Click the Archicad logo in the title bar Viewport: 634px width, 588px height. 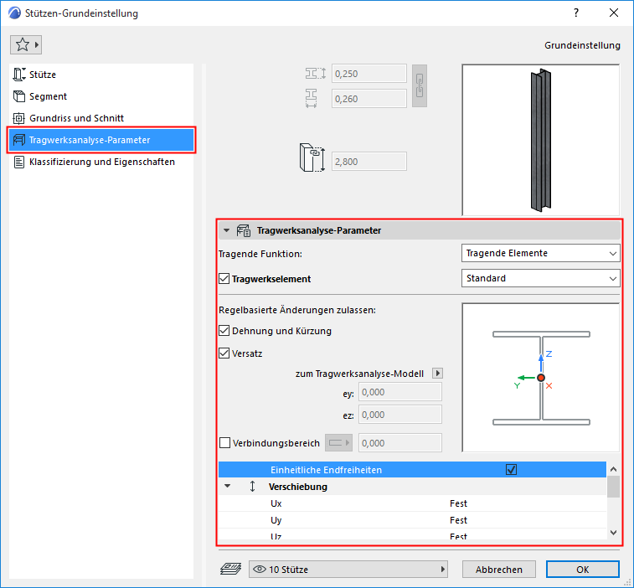tap(14, 13)
